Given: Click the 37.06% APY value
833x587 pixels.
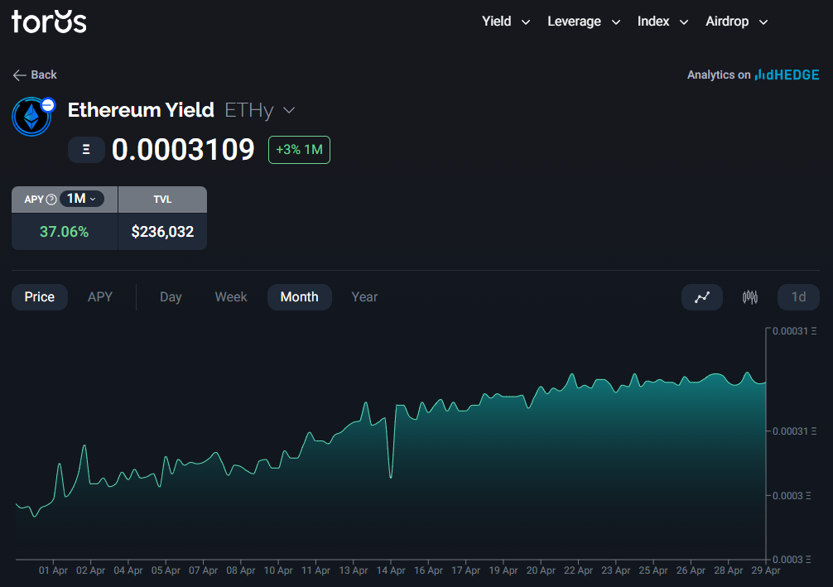Looking at the screenshot, I should (65, 232).
